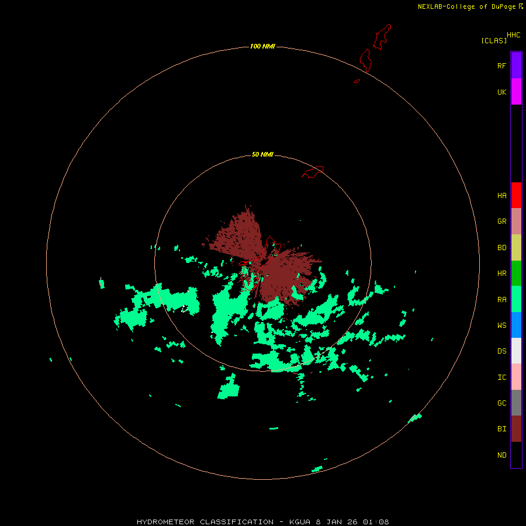Click the HA legend label
This screenshot has height=526, width=526.
[501, 196]
